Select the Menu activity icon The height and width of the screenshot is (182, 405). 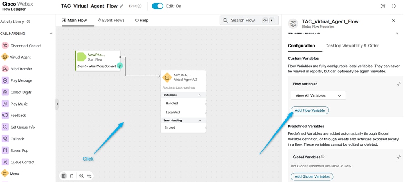(x=4, y=174)
